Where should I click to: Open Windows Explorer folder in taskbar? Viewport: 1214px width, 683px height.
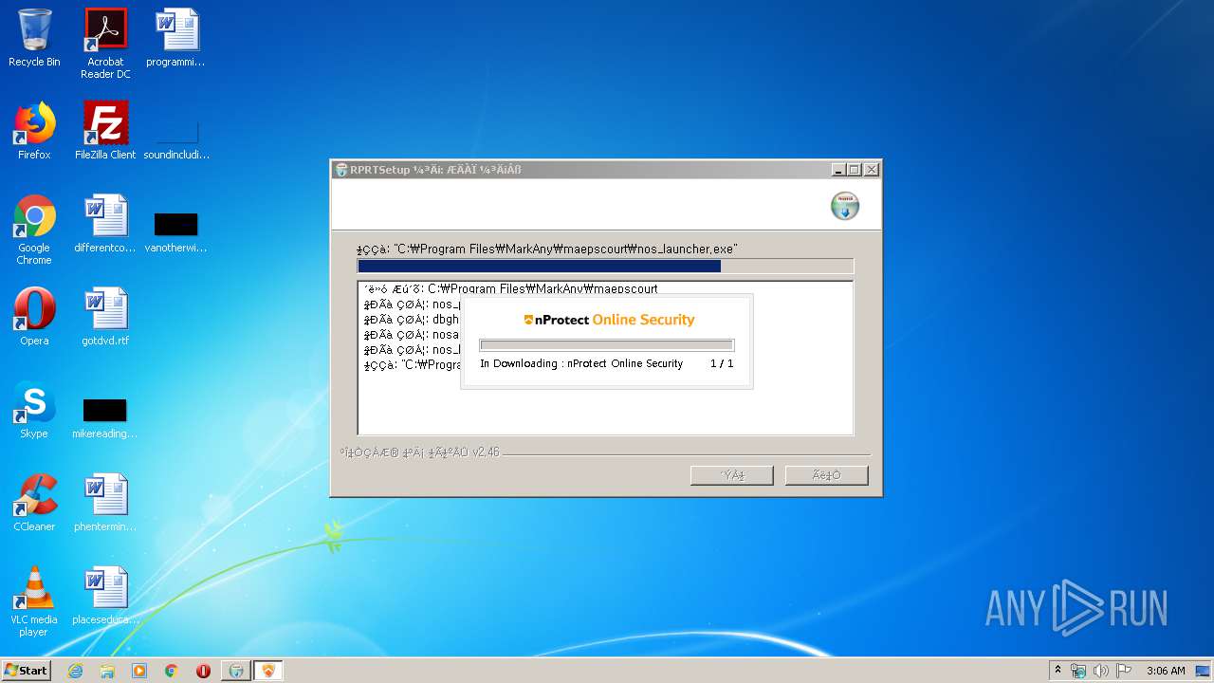tap(107, 671)
